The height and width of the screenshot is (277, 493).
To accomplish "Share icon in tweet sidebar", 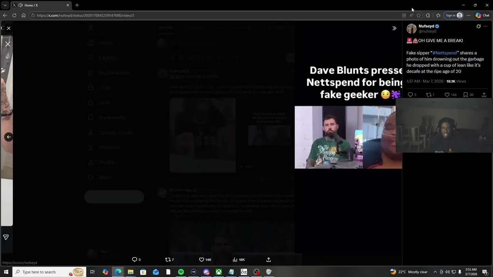I will tap(484, 95).
